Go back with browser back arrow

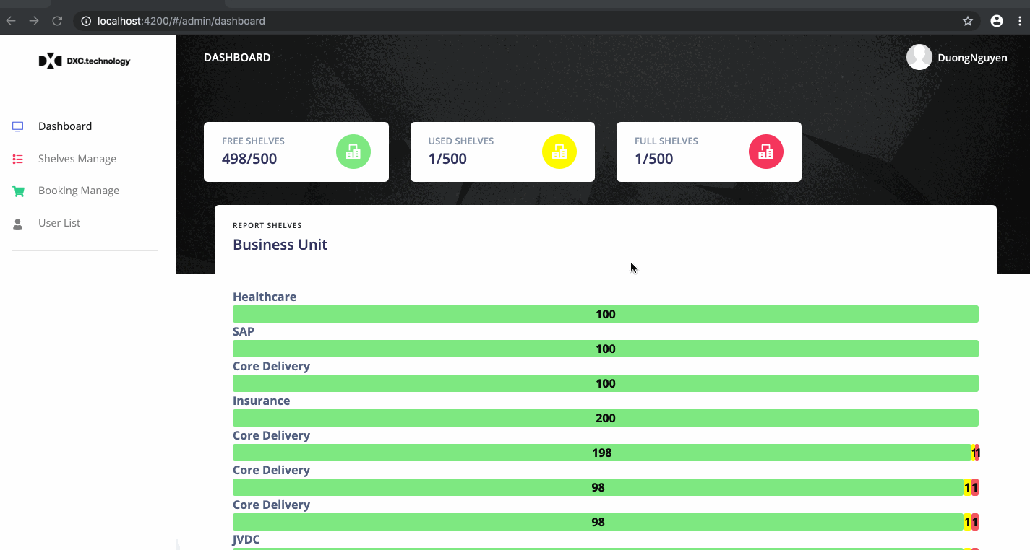11,21
